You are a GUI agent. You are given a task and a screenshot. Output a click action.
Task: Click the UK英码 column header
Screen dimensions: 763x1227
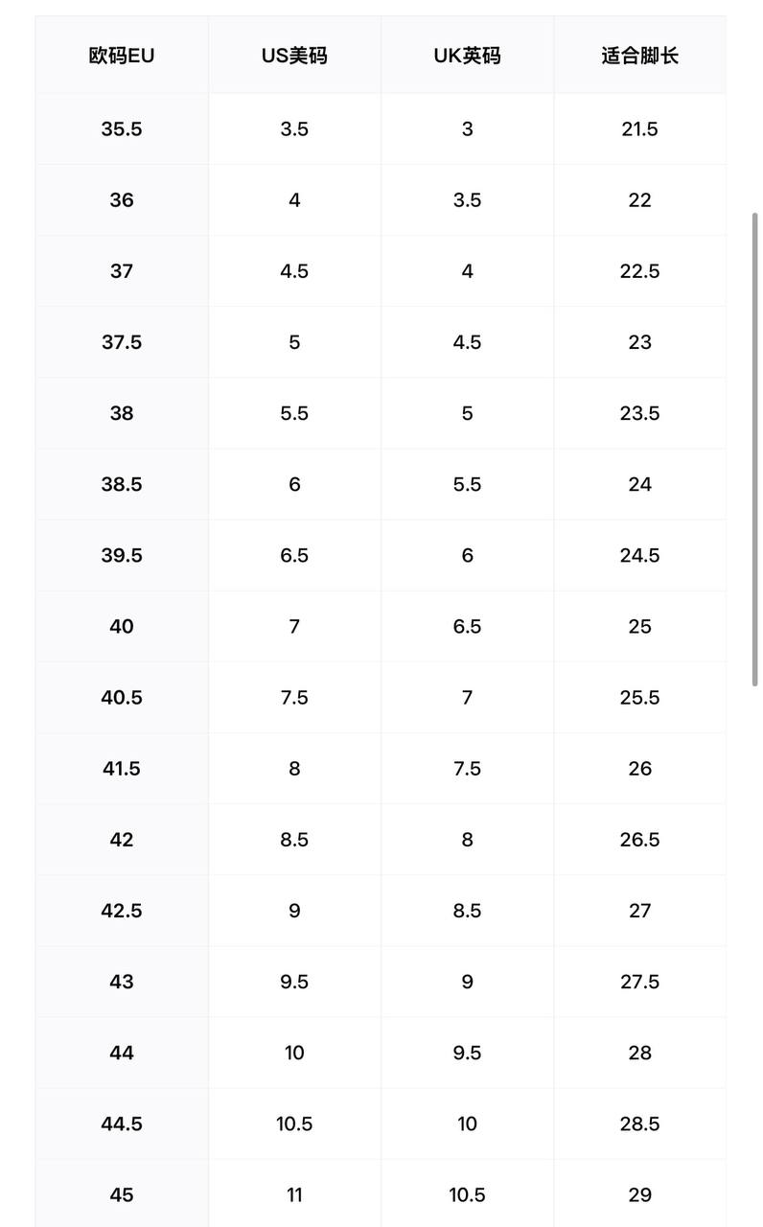467,57
